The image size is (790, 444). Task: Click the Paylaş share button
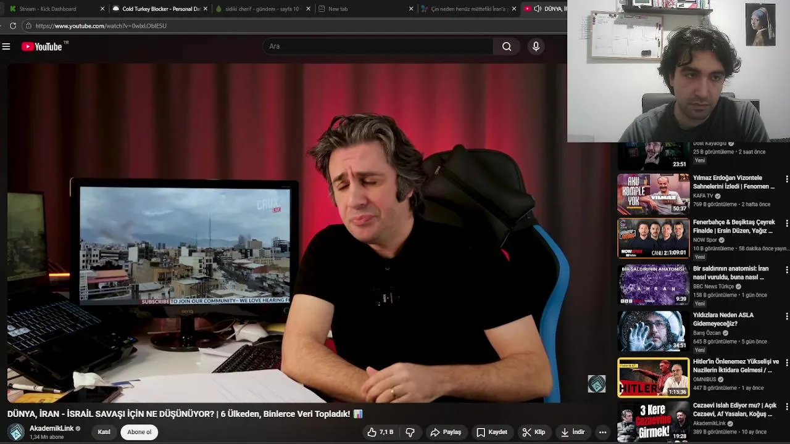point(446,432)
